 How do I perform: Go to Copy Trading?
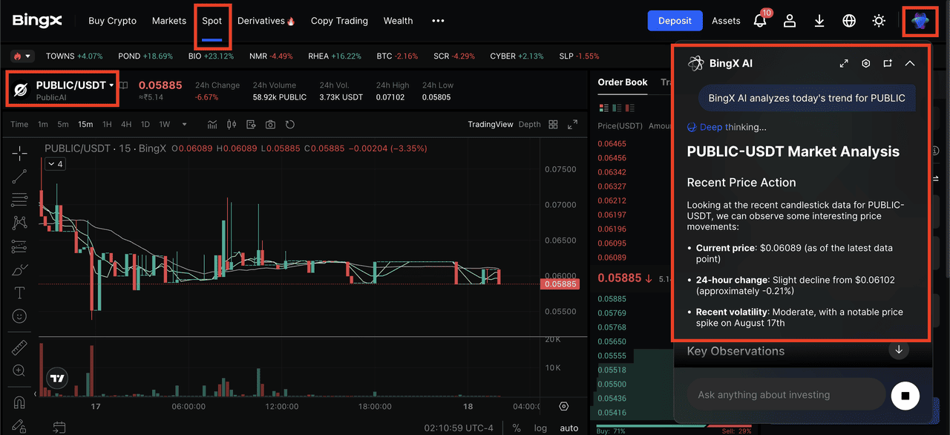pos(339,21)
